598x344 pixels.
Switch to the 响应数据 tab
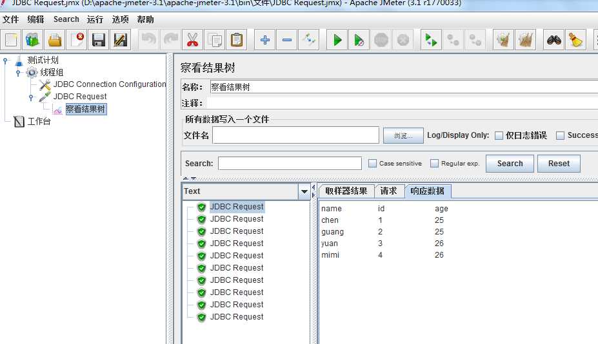[428, 191]
